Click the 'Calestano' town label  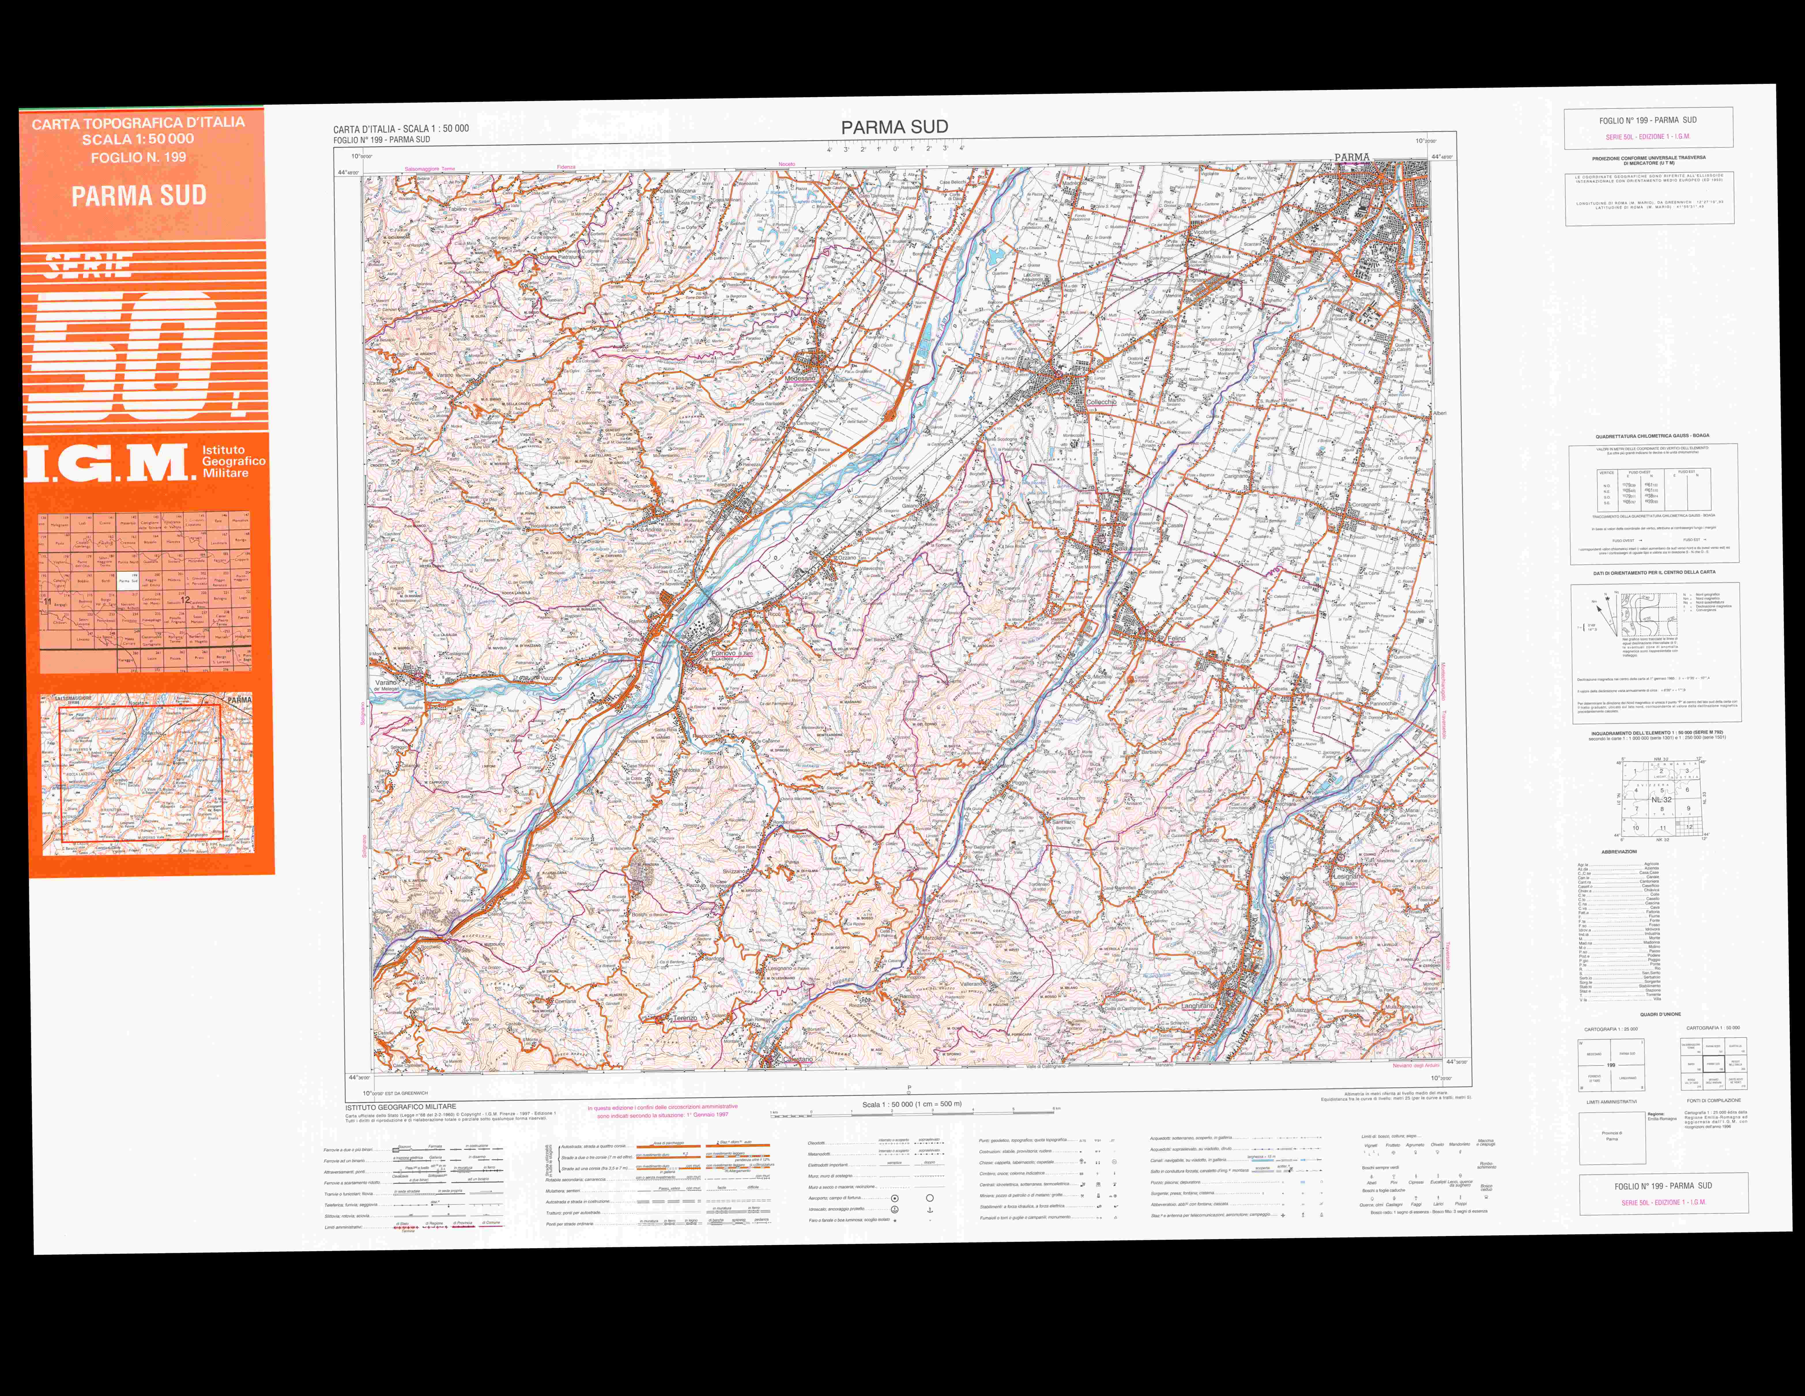pos(798,1060)
